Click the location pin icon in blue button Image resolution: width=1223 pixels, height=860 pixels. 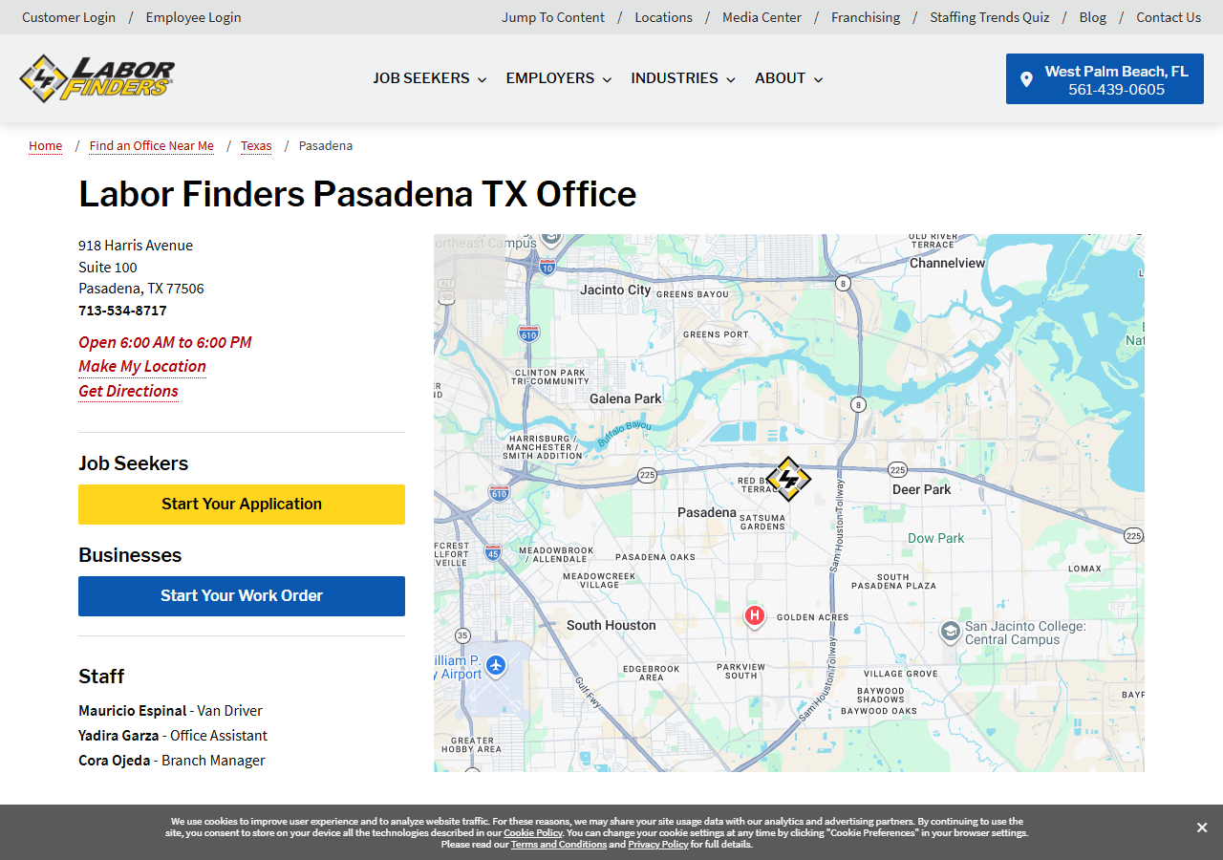1026,79
